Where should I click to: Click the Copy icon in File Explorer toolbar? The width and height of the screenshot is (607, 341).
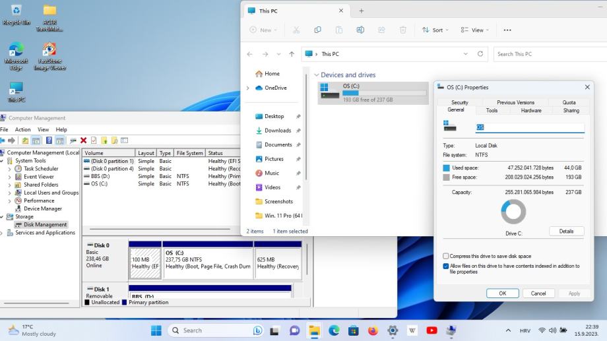coord(317,30)
